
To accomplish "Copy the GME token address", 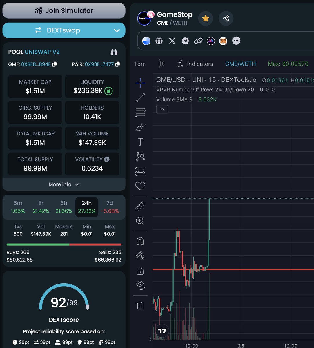I will coord(55,64).
